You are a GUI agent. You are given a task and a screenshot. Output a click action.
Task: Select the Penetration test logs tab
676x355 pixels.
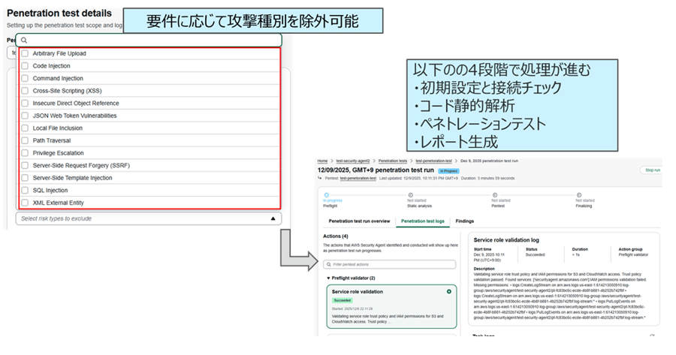(423, 221)
